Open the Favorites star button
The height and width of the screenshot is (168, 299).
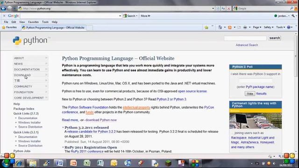click(x=9, y=28)
